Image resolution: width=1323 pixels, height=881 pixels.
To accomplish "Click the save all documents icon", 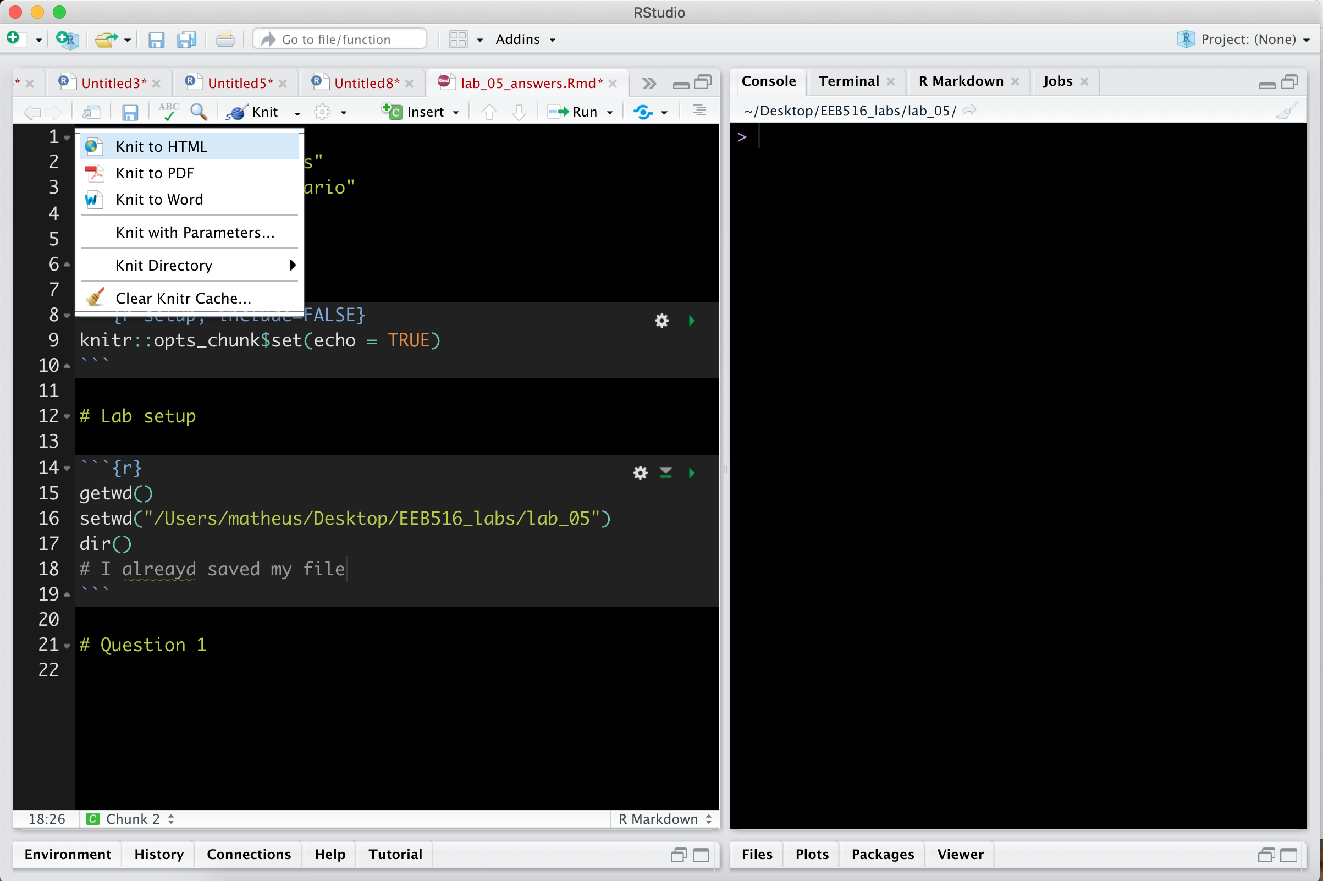I will (186, 40).
